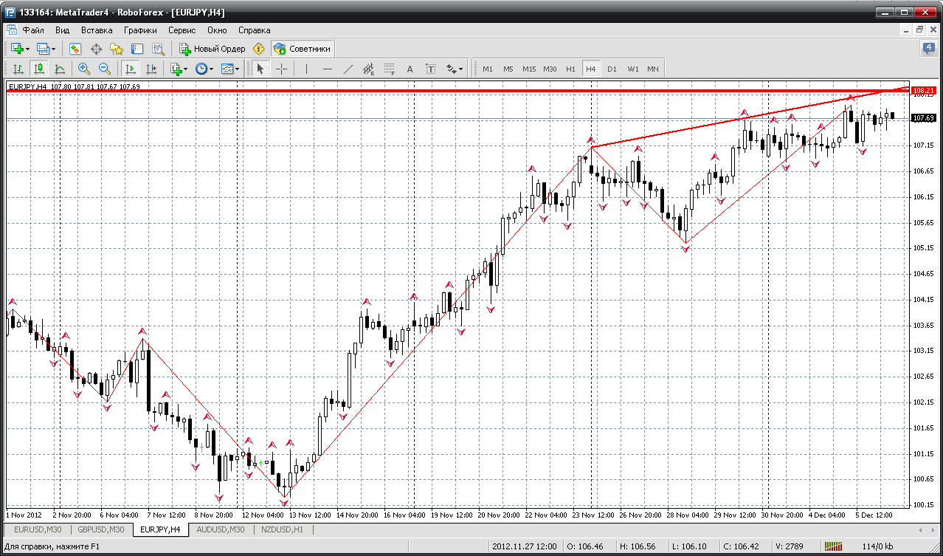Open the Графики menu

pos(140,30)
